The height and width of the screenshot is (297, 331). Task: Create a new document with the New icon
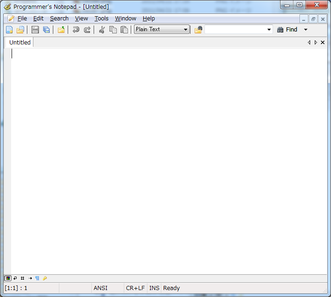tap(9, 30)
